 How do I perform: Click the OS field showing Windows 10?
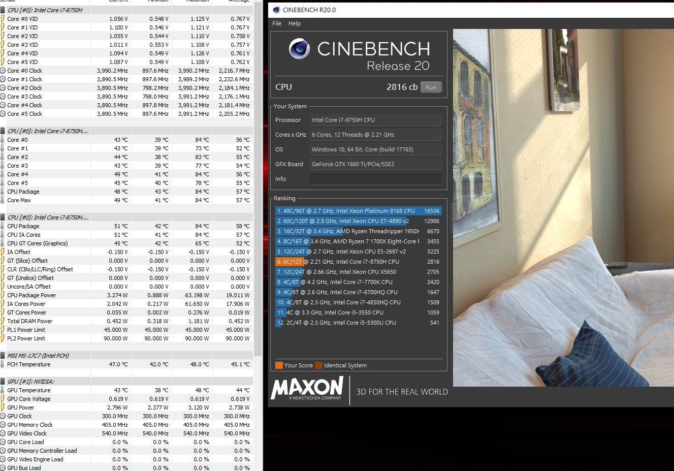pyautogui.click(x=375, y=149)
